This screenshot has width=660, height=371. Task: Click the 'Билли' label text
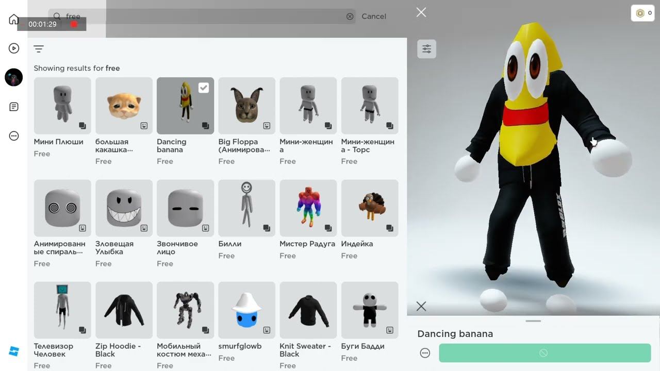click(x=230, y=244)
